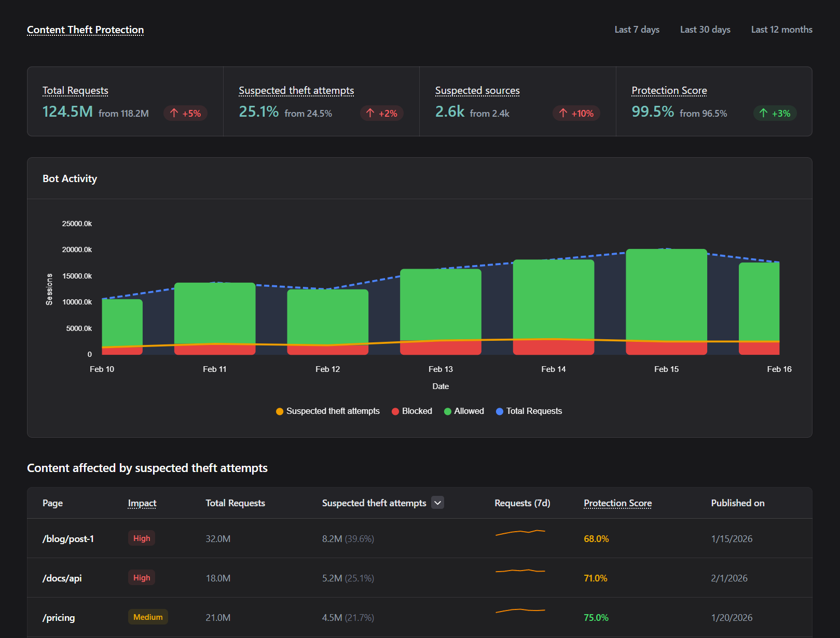Click the requests sparkline for /blog/post-1
The image size is (840, 638).
click(520, 532)
